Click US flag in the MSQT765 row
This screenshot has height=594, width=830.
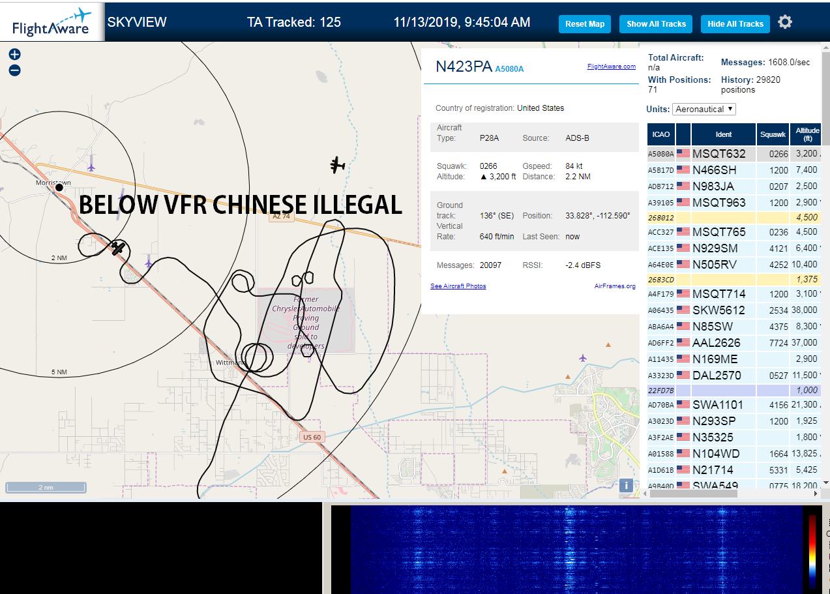coord(683,232)
